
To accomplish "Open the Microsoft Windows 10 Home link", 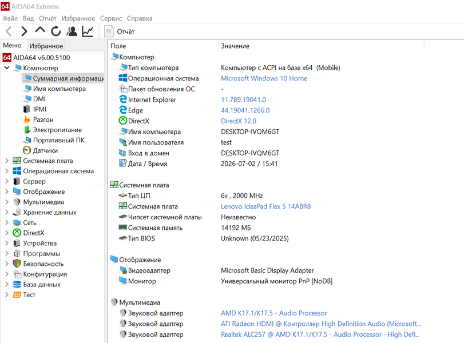I will pyautogui.click(x=264, y=78).
